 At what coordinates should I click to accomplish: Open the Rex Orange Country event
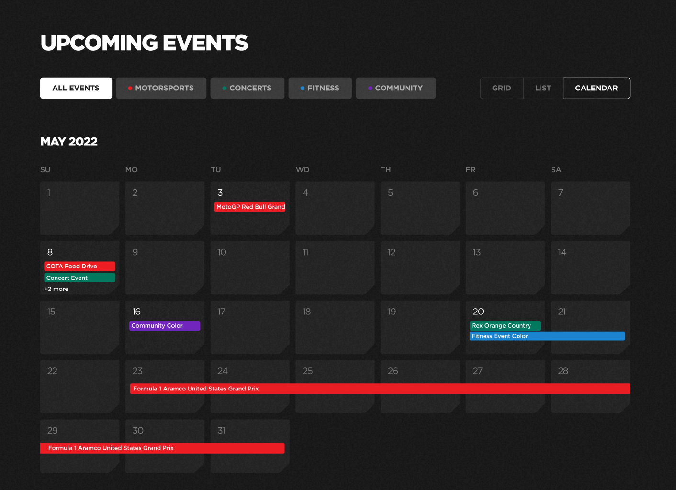[x=505, y=326]
